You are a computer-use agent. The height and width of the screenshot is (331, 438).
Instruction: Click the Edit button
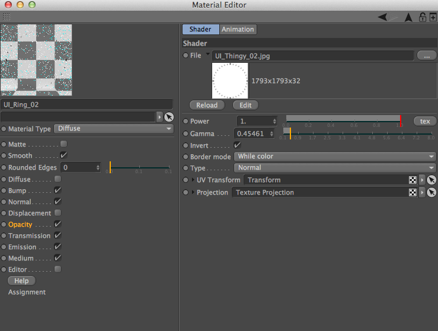coord(245,105)
